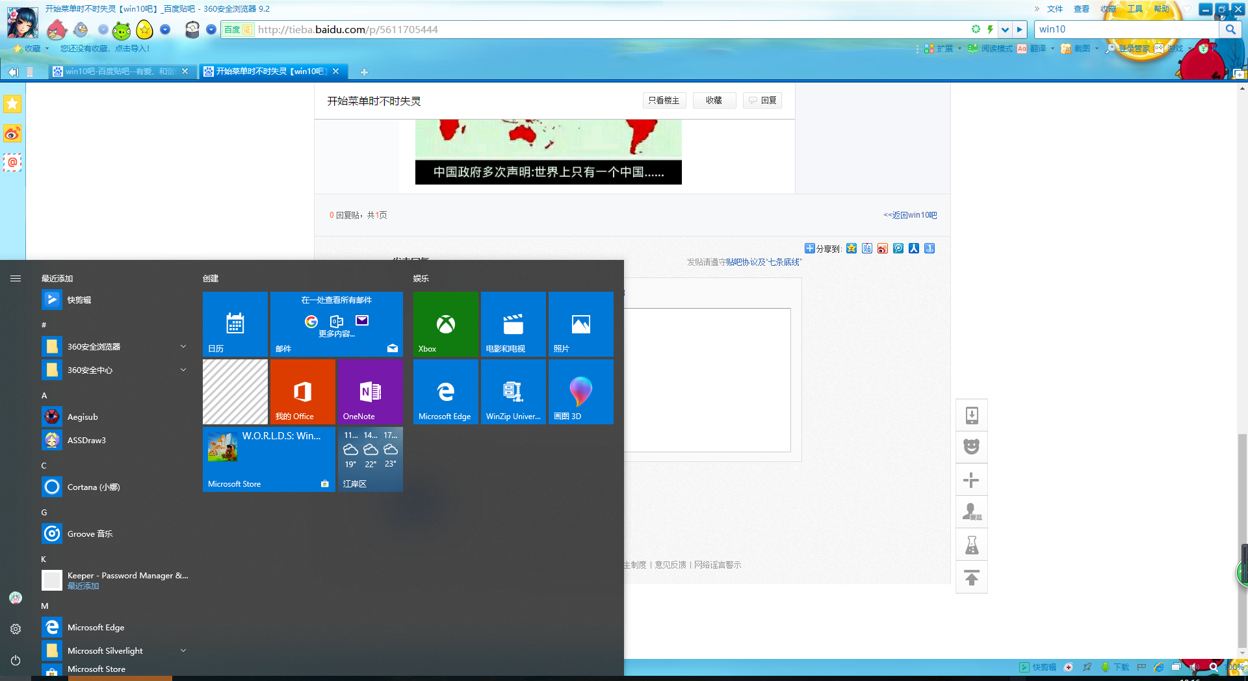Open the 日历 calendar tile
Screen dimensions: 1248x681
[235, 324]
